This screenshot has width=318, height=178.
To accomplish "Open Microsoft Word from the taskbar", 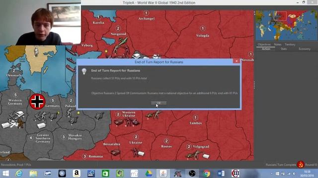I will click(221, 174).
